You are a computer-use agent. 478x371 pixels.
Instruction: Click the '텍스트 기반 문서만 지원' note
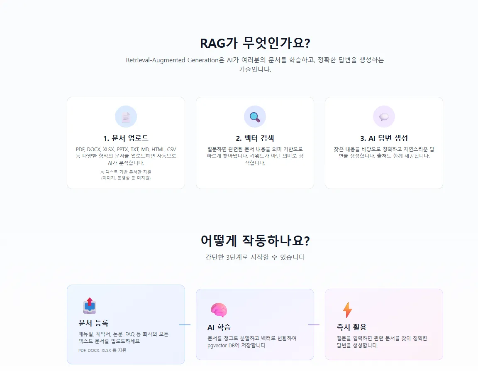pyautogui.click(x=126, y=172)
